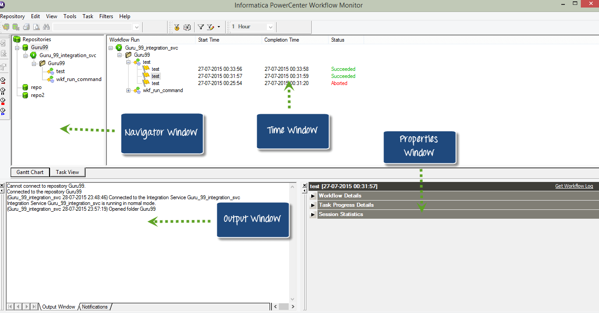Click the filter funnel icon in toolbar
This screenshot has width=599, height=313.
click(x=201, y=27)
